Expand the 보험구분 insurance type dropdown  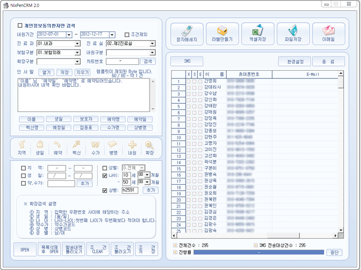tap(77, 53)
